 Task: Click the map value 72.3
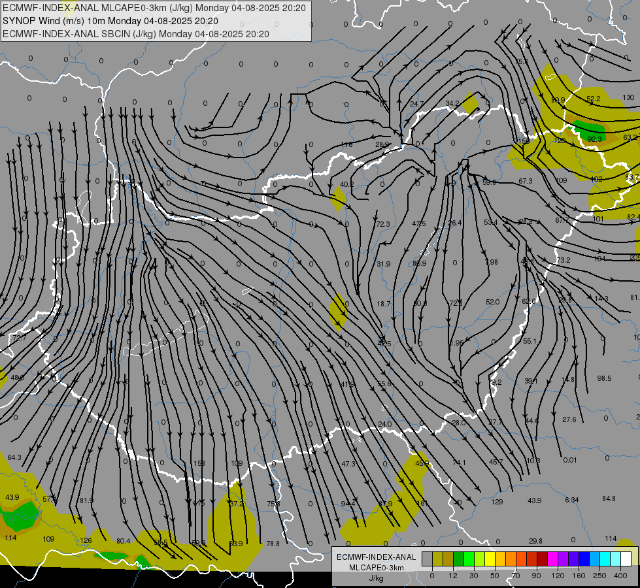click(x=383, y=224)
